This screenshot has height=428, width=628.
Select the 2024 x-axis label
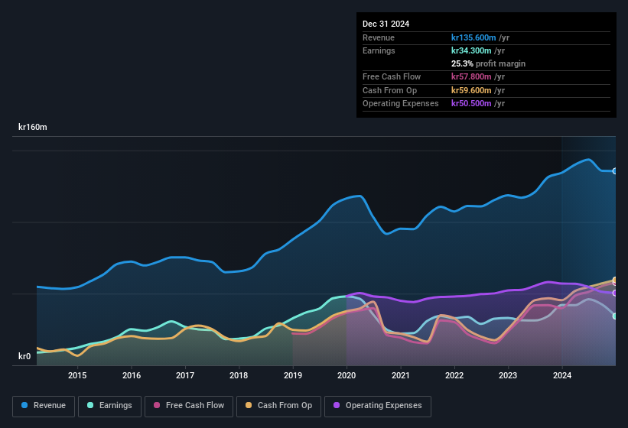562,375
